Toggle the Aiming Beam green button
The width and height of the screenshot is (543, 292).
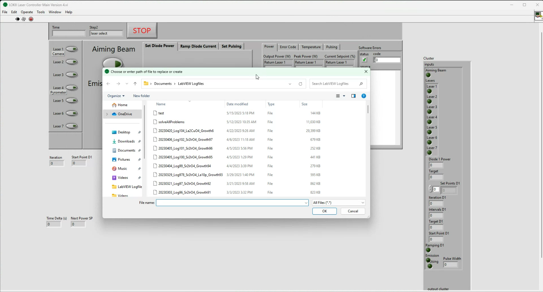click(113, 63)
